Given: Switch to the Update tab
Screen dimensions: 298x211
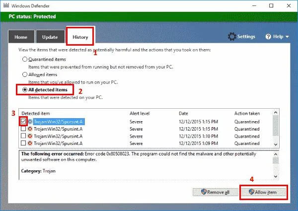Looking at the screenshot, I should click(50, 37).
